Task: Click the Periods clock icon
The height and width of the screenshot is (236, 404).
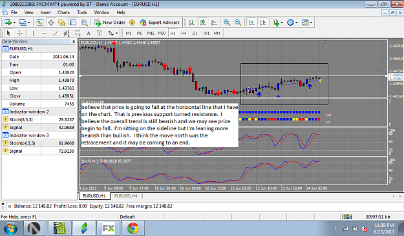Action: [290, 23]
